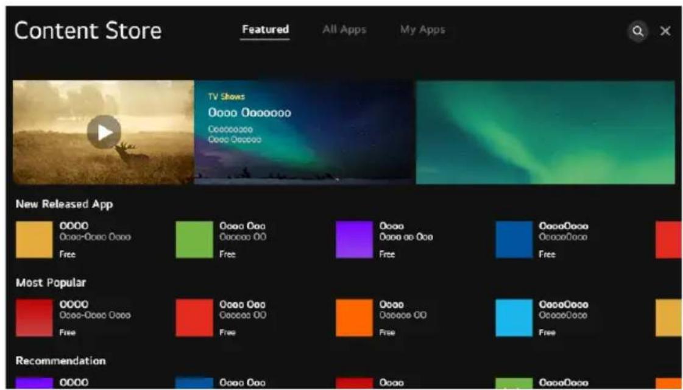
Task: Click the Recommendation heading
Action: point(60,361)
